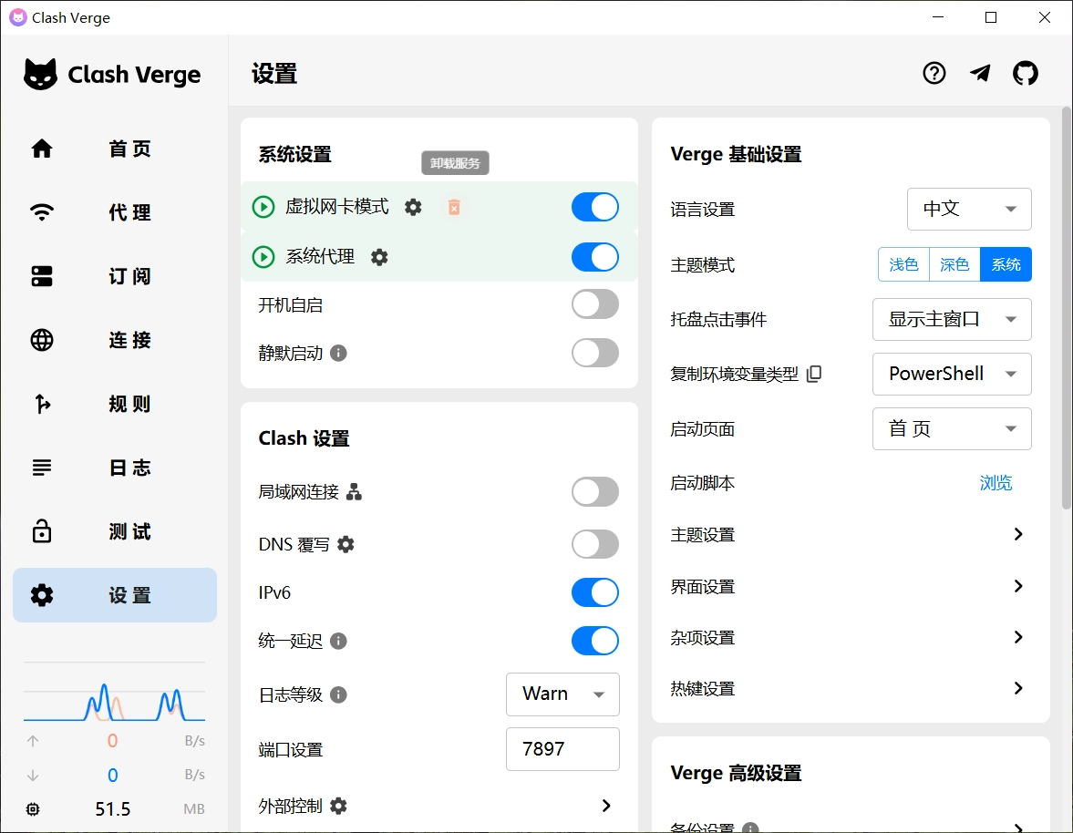Open 外部控制 gear settings
1073x833 pixels.
coord(338,806)
